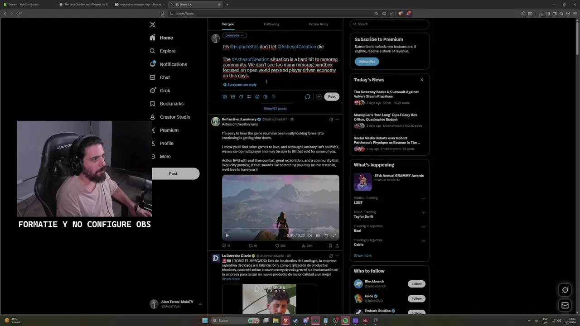Expand La Derecha Diario post with Show more
The image size is (580, 326).
pyautogui.click(x=231, y=279)
